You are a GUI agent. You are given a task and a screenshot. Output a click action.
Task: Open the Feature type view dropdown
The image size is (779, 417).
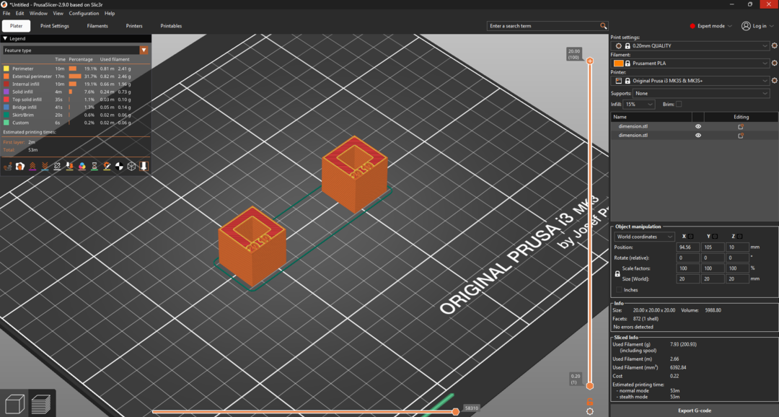[76, 51]
